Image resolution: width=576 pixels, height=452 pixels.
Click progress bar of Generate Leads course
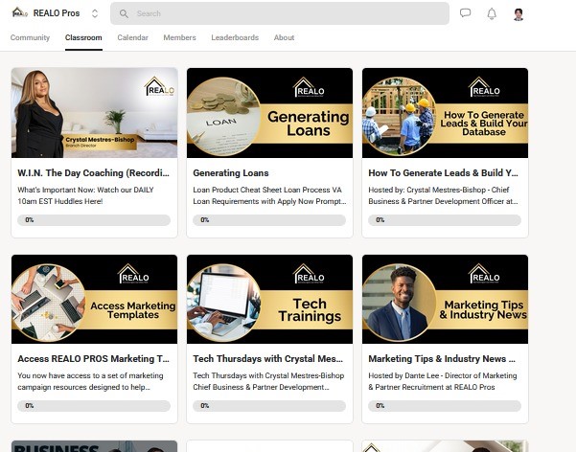445,220
